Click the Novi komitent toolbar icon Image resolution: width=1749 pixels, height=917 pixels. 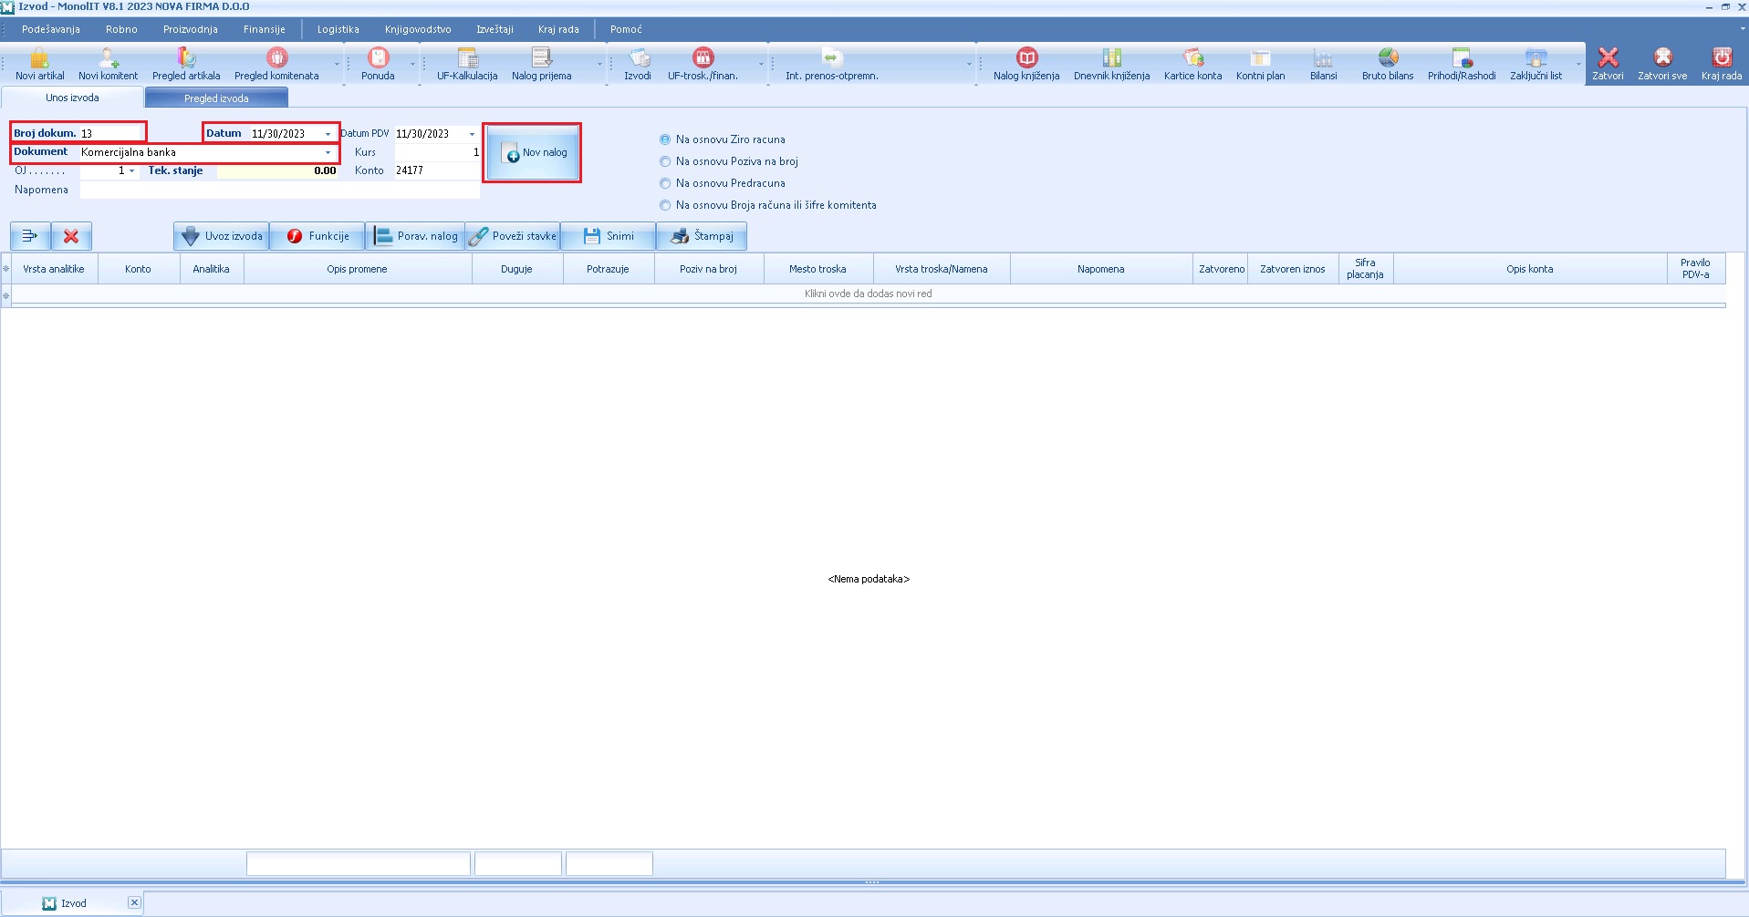click(108, 64)
